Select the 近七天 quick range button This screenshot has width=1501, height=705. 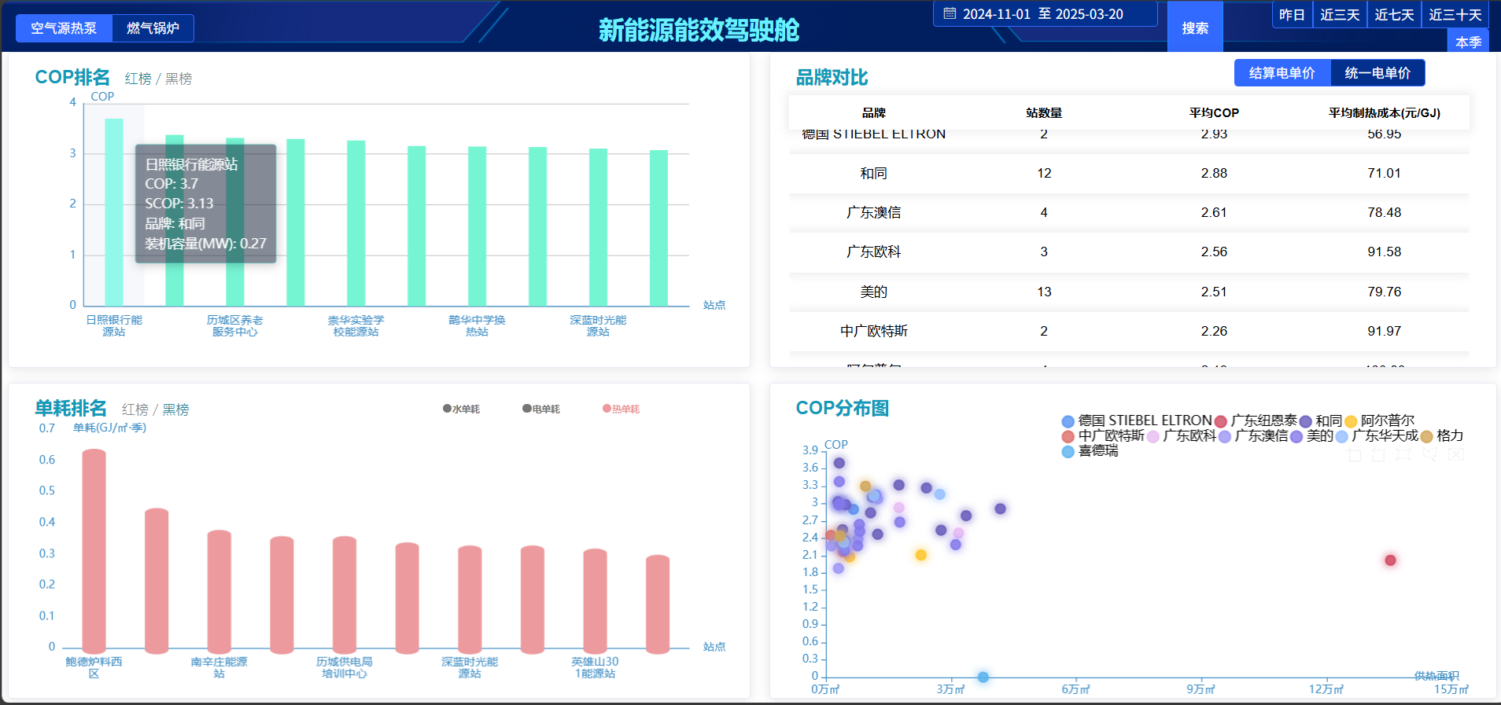coord(1394,14)
